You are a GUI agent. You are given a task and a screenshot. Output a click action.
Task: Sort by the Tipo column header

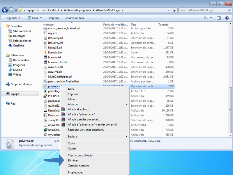click(143, 25)
